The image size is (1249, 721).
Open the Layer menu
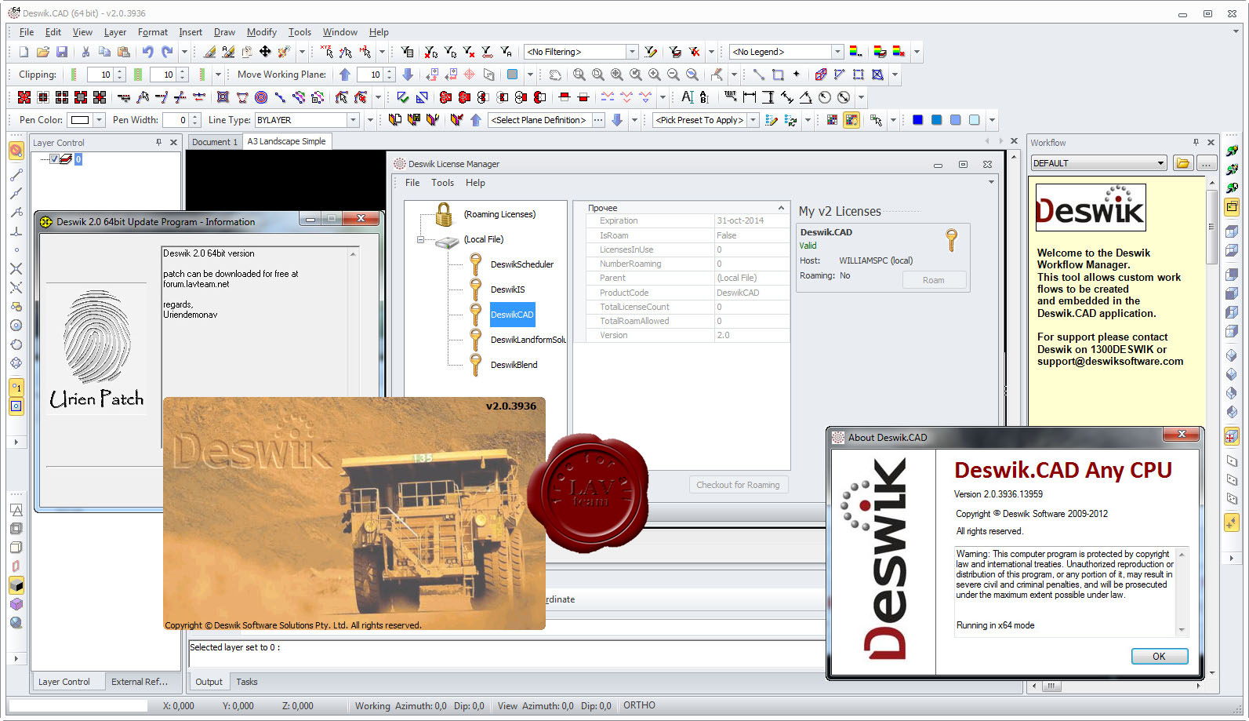tap(115, 32)
